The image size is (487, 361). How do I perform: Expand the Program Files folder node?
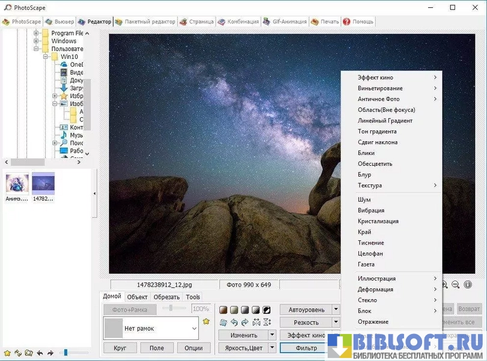pyautogui.click(x=36, y=33)
